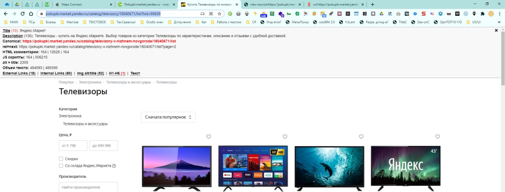This screenshot has height=192, width=505.
Task: Open the redir extension icon
Action: pos(264,14)
